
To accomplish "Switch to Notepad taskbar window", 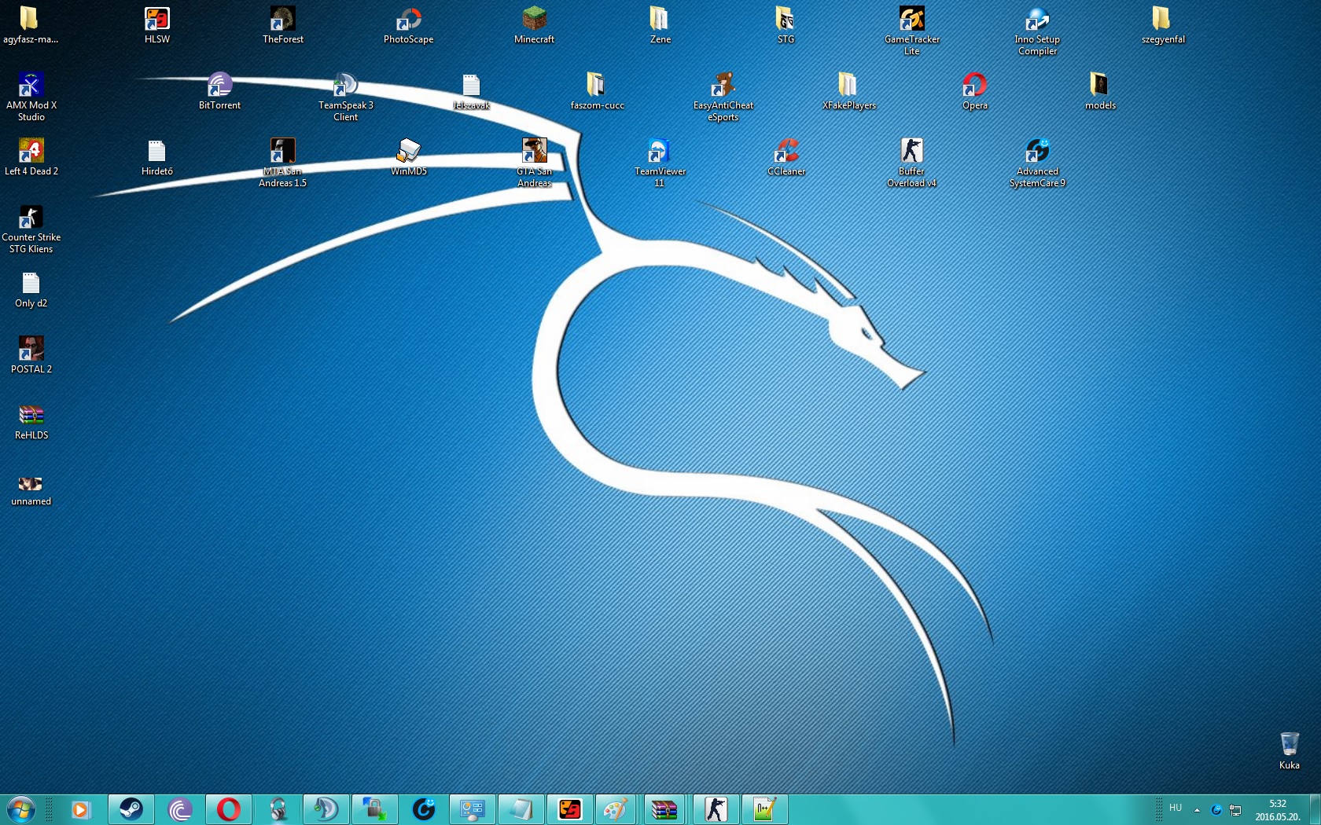I will pos(521,809).
